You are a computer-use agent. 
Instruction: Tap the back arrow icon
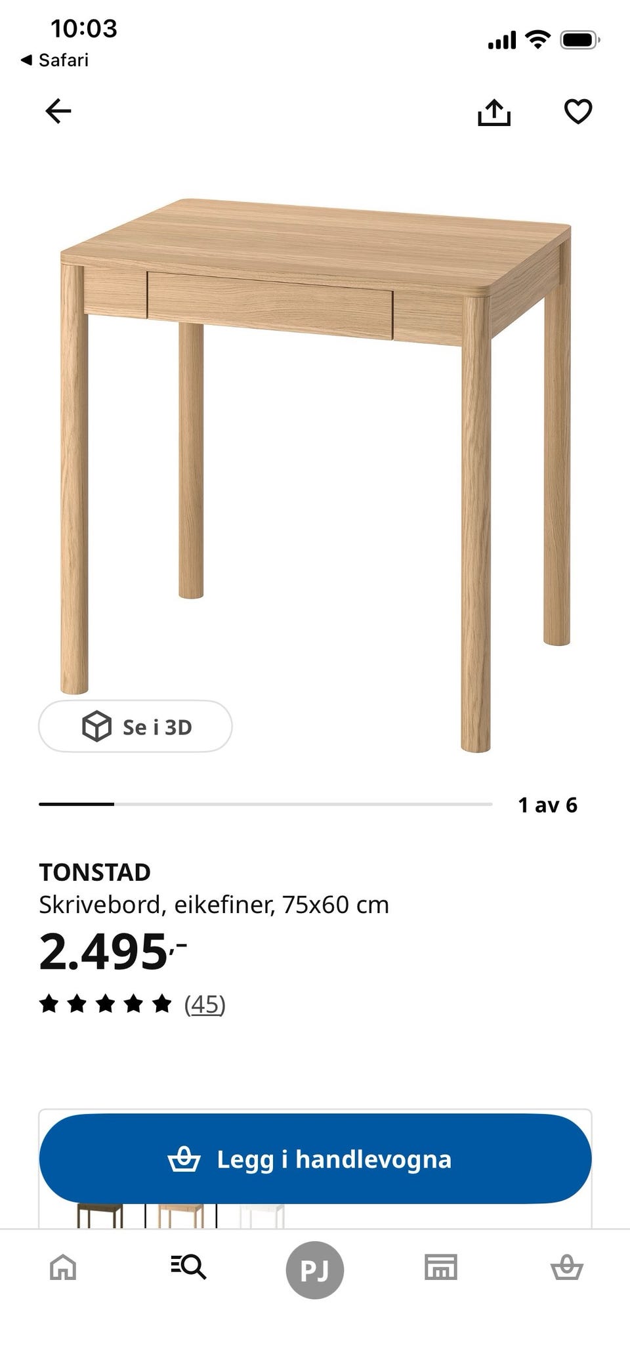tap(58, 111)
